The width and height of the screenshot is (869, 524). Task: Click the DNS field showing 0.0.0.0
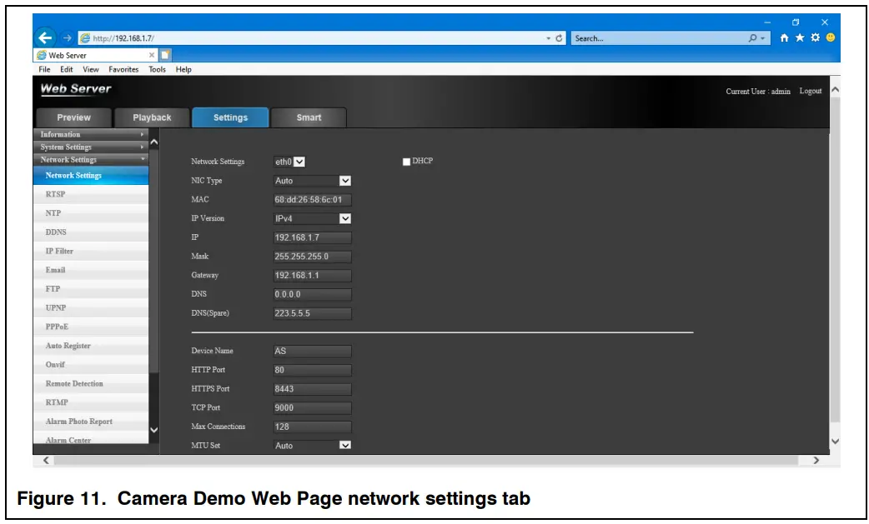(x=313, y=294)
